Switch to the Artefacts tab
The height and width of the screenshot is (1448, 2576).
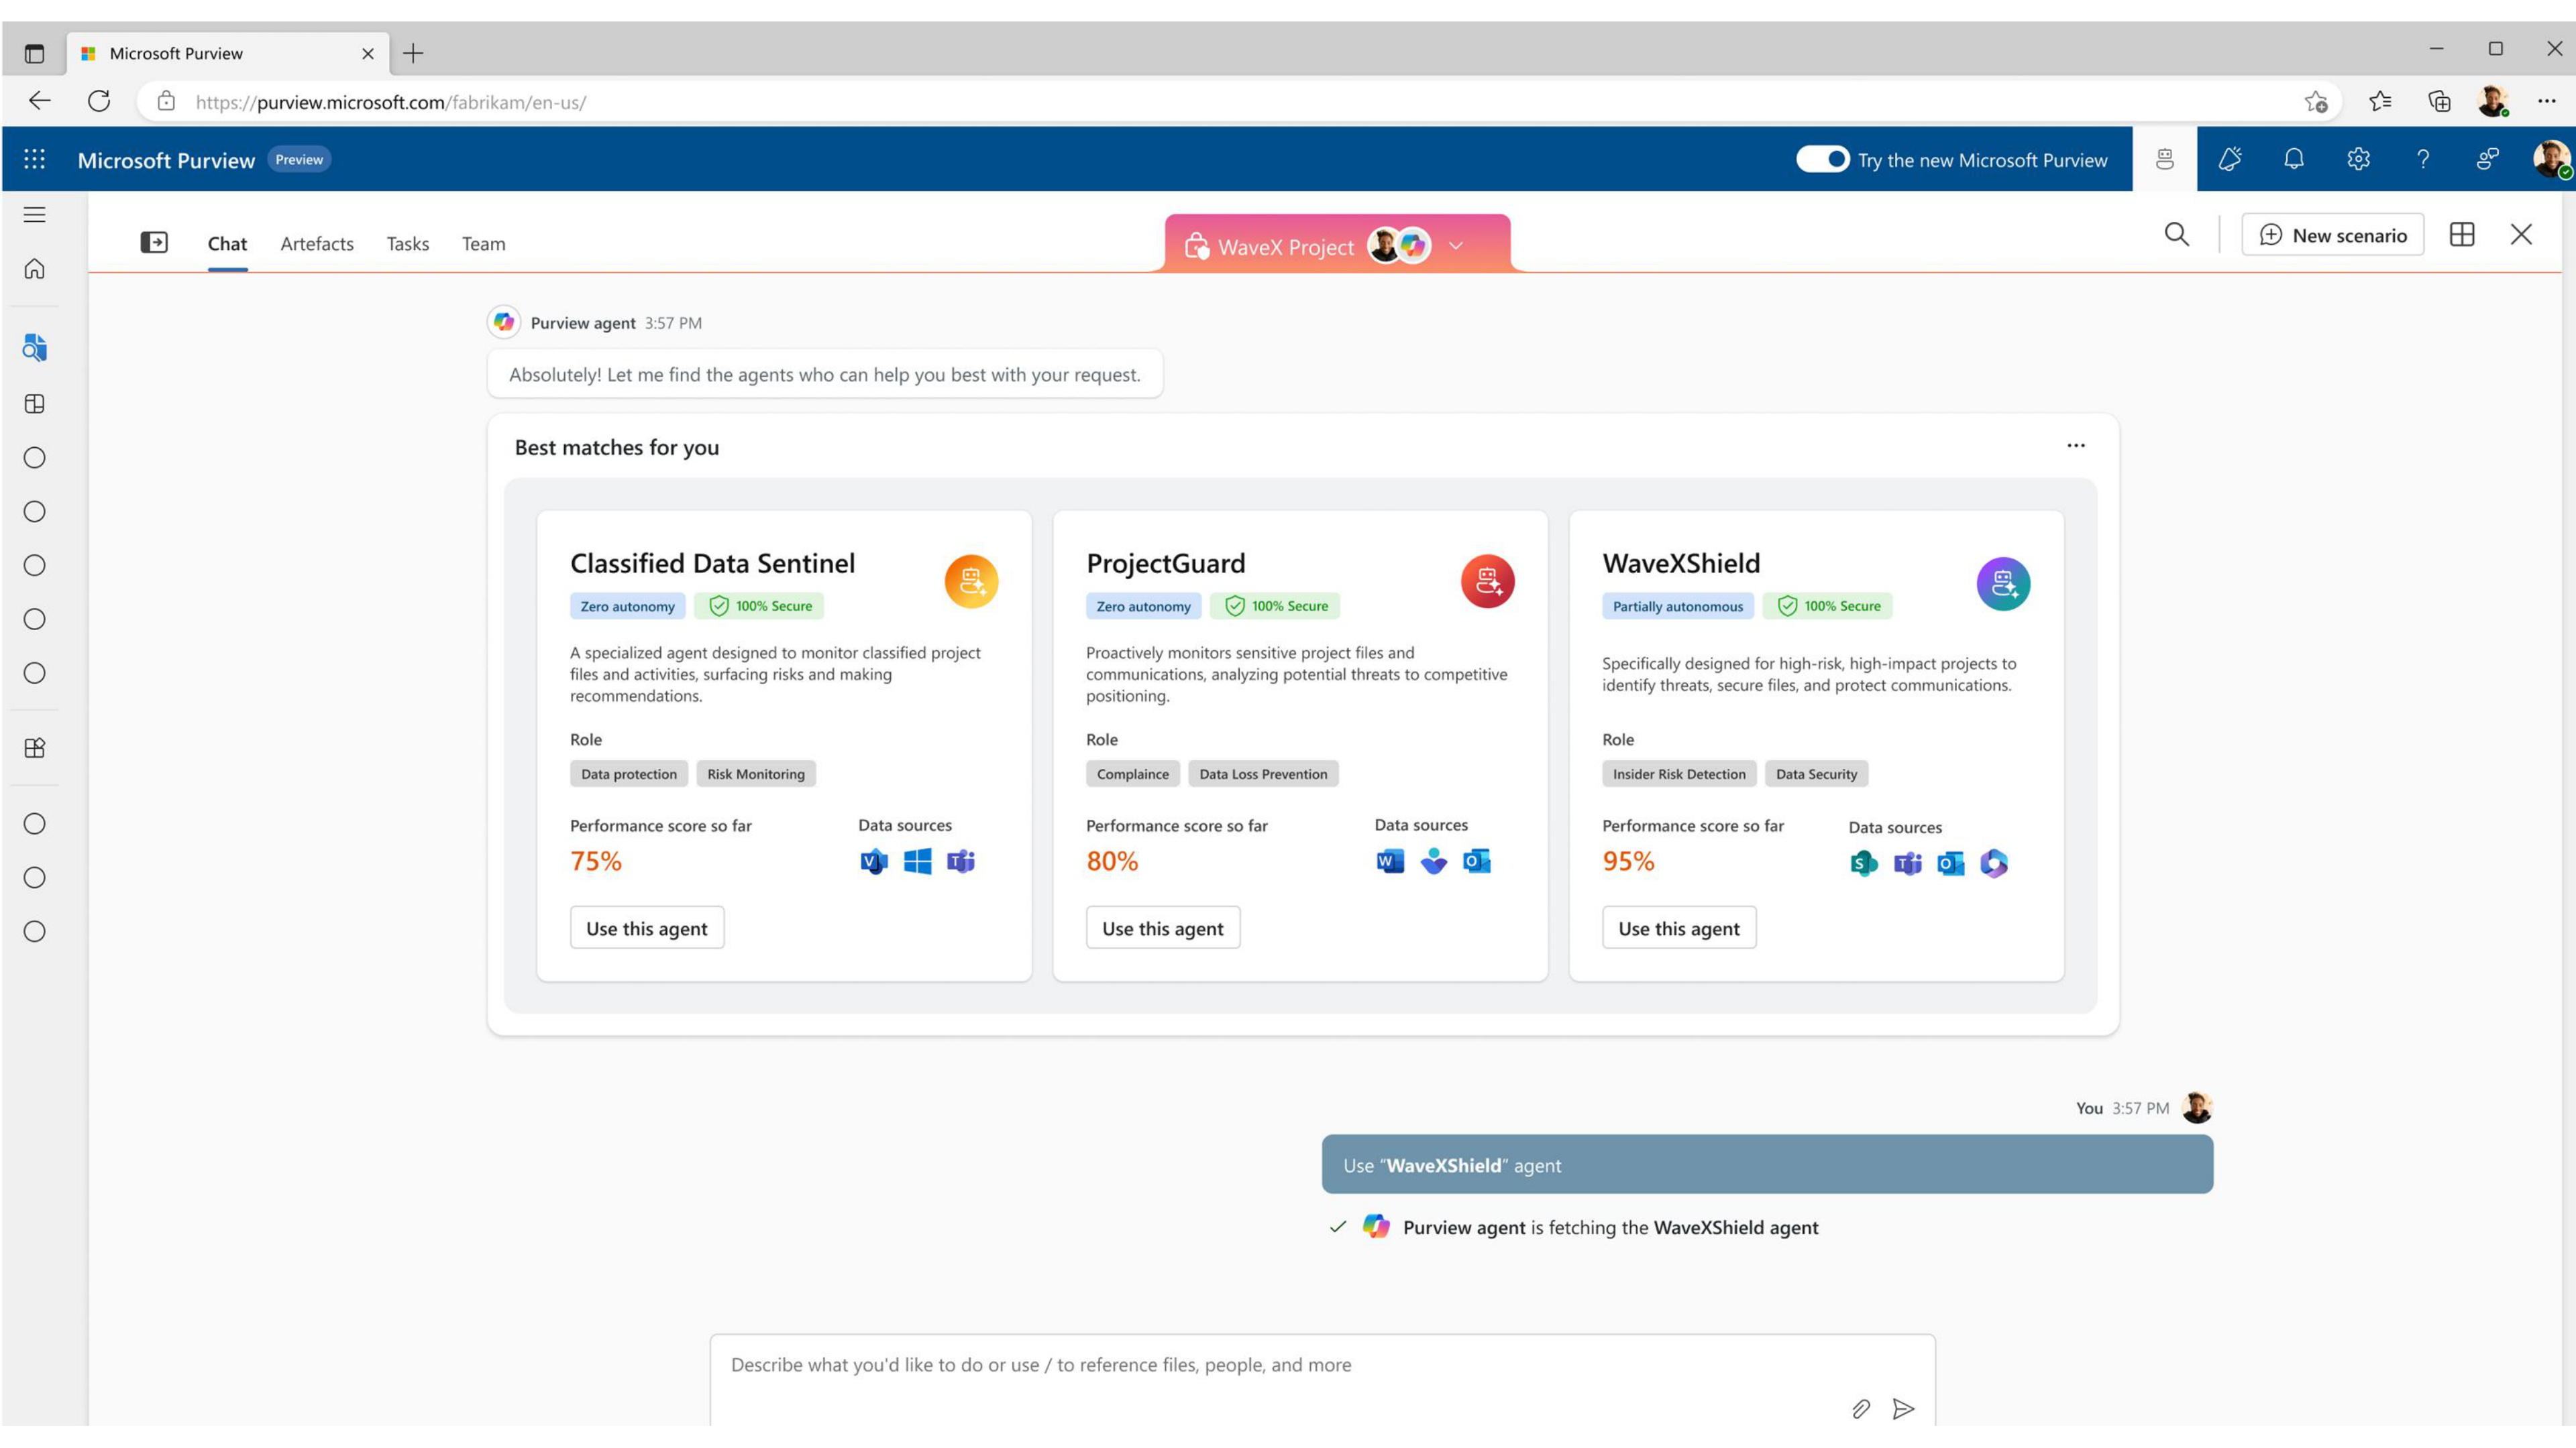317,244
